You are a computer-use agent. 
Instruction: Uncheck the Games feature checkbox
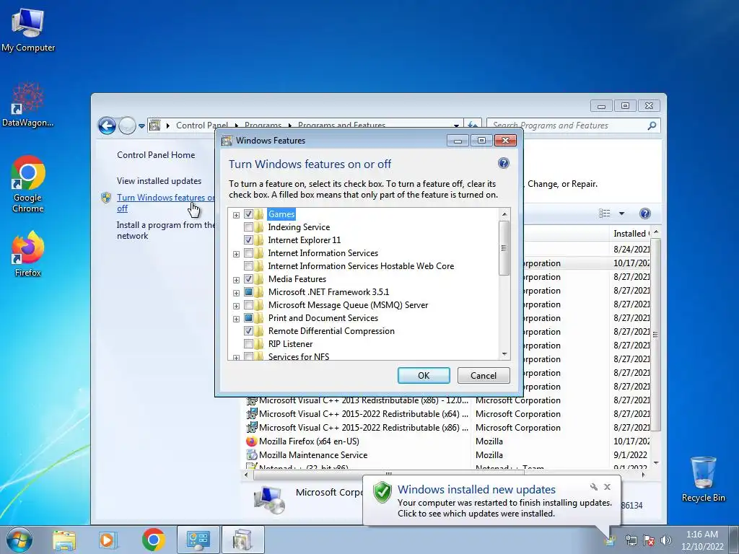click(248, 214)
